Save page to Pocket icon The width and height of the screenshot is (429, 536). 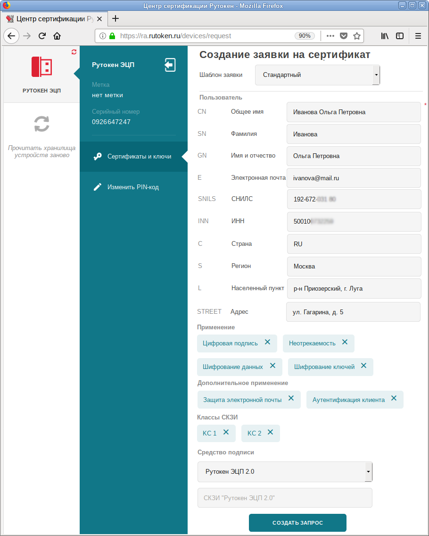coord(344,36)
